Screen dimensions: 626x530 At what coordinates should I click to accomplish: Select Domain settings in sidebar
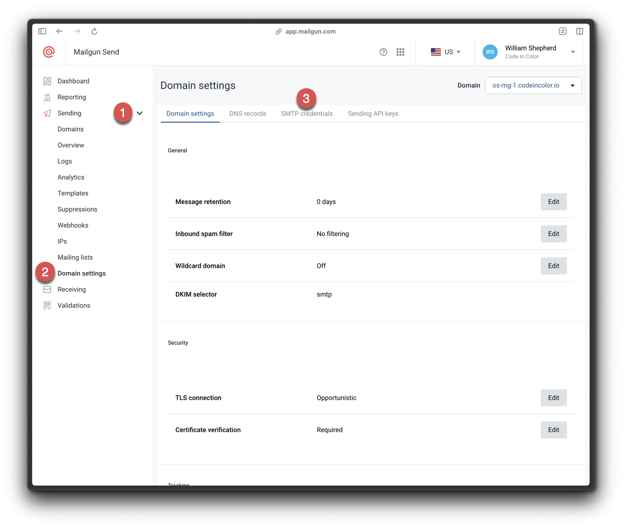(x=82, y=273)
